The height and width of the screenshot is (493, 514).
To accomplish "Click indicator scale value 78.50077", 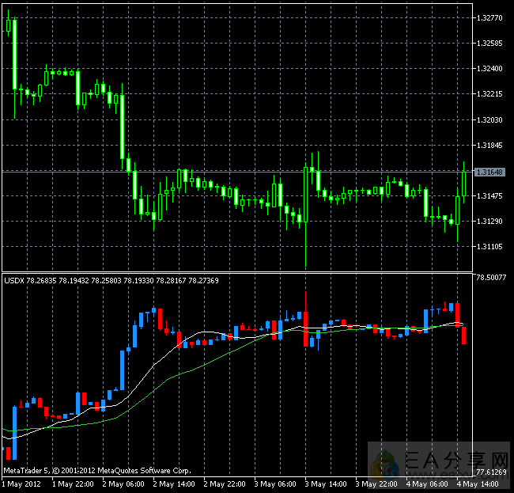I will pos(491,278).
